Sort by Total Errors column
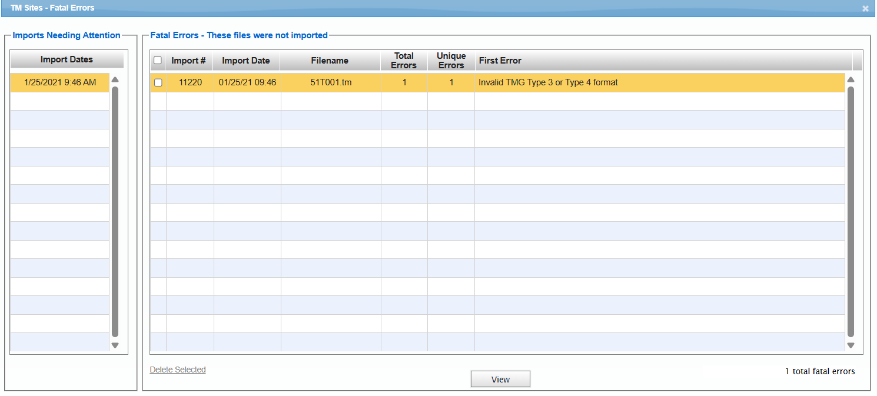The image size is (877, 396). click(404, 61)
